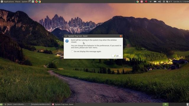The width and height of the screenshot is (189, 106).
Task: Open the Applications menu
Action: pos(9,1)
